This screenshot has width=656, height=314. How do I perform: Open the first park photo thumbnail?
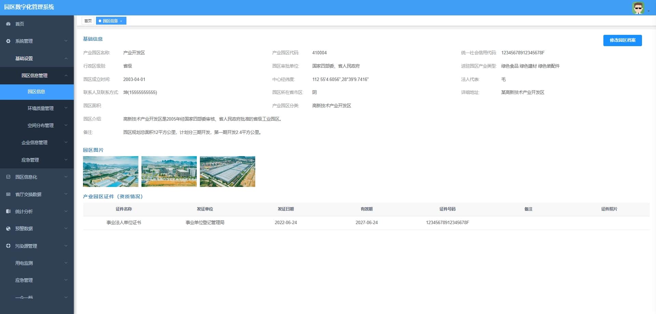[111, 172]
